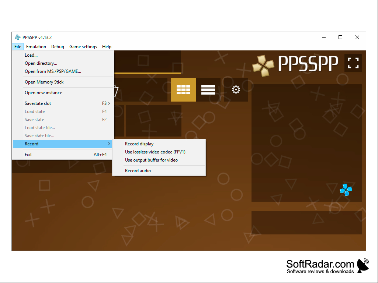Toggle Record display option
The height and width of the screenshot is (283, 378).
point(159,144)
